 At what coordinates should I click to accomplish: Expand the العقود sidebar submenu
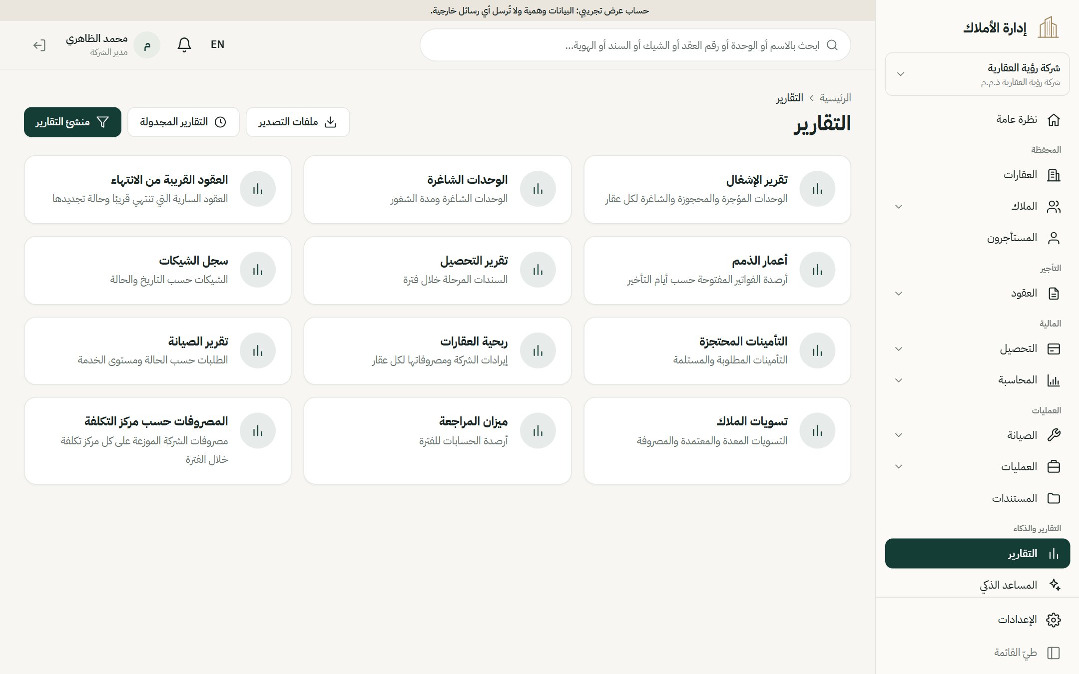click(899, 294)
